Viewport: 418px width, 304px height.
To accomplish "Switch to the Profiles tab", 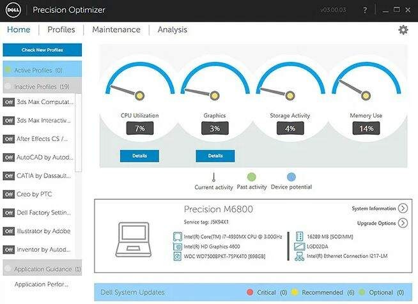I will 61,29.
